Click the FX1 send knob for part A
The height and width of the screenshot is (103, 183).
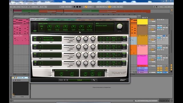coord(86,39)
